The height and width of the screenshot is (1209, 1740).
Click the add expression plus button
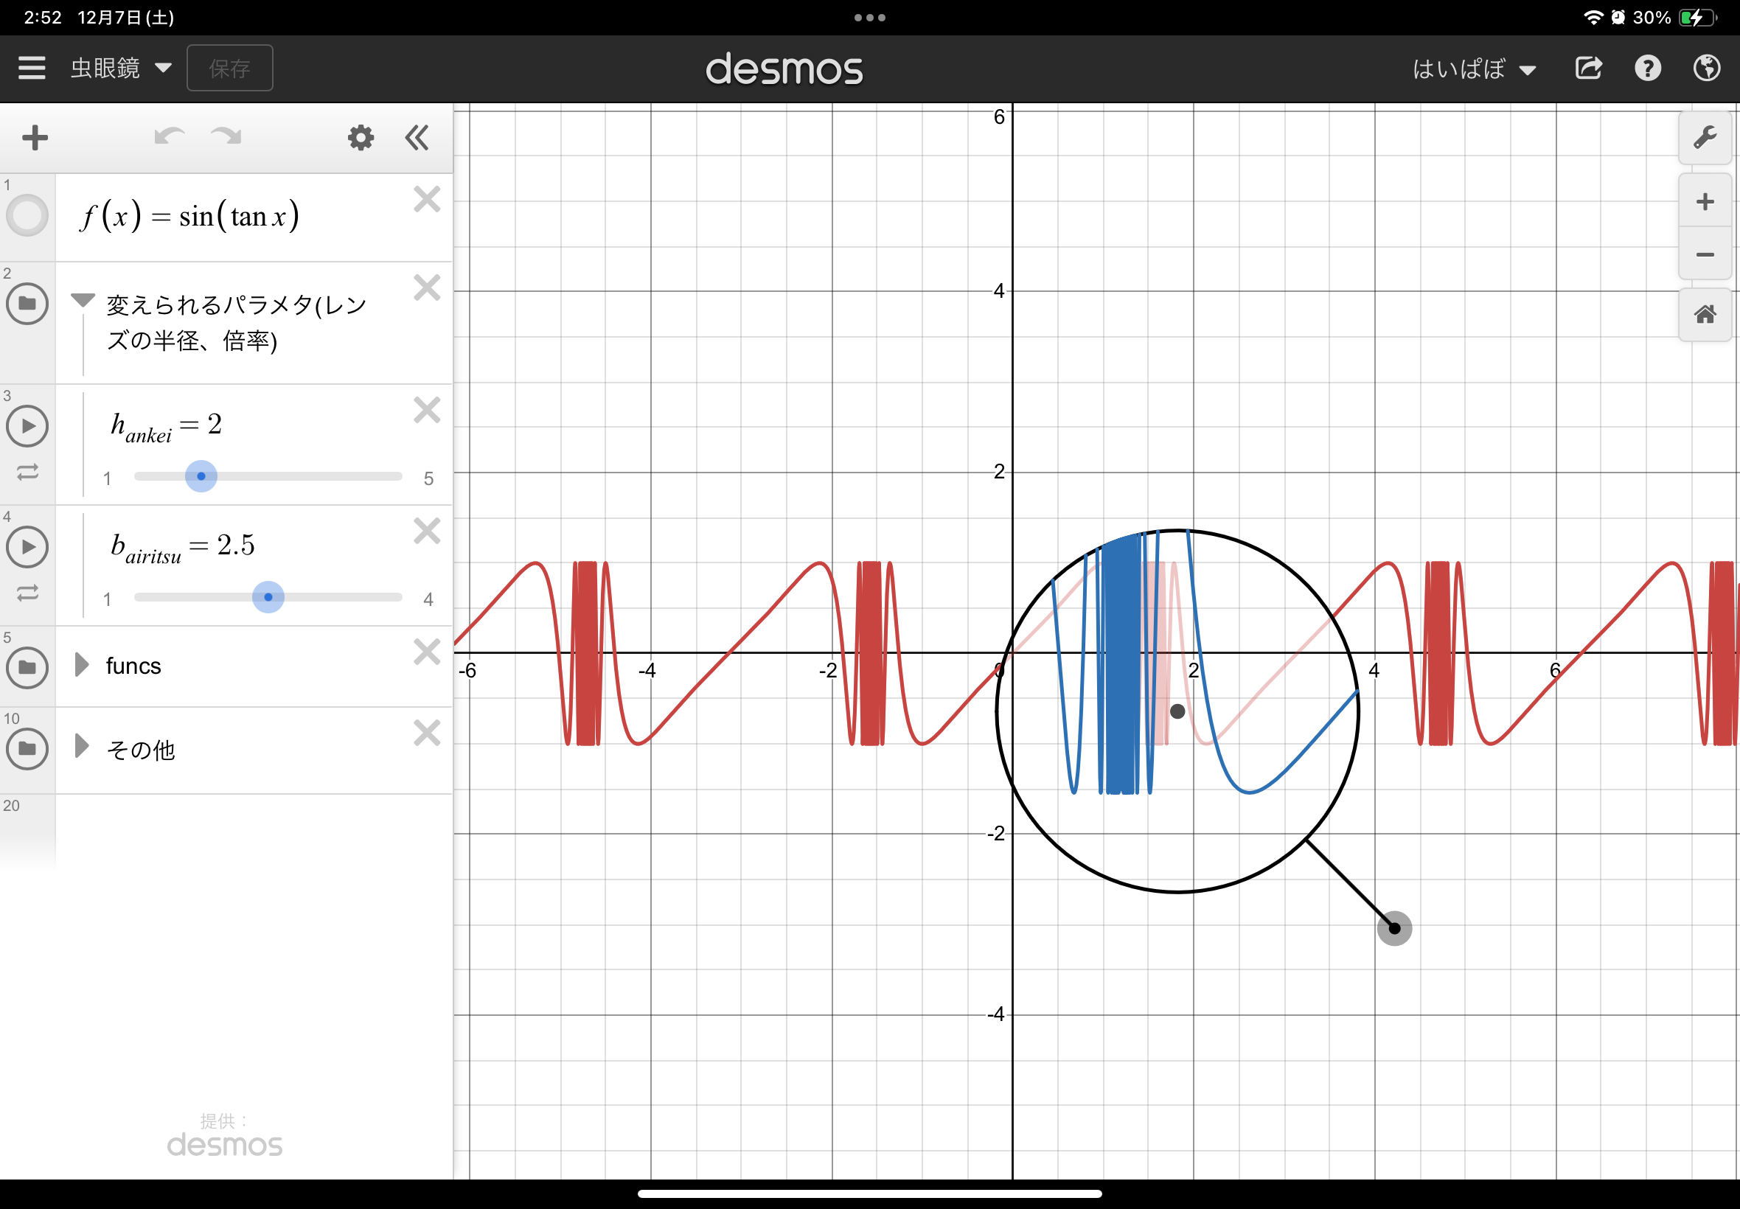(35, 138)
